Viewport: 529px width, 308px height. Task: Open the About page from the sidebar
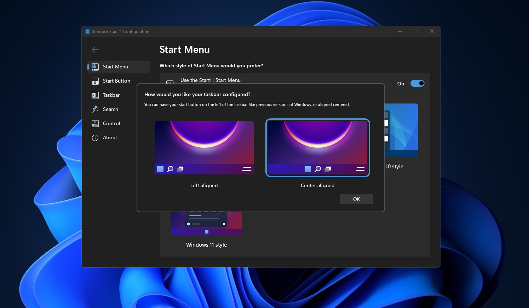coord(110,138)
